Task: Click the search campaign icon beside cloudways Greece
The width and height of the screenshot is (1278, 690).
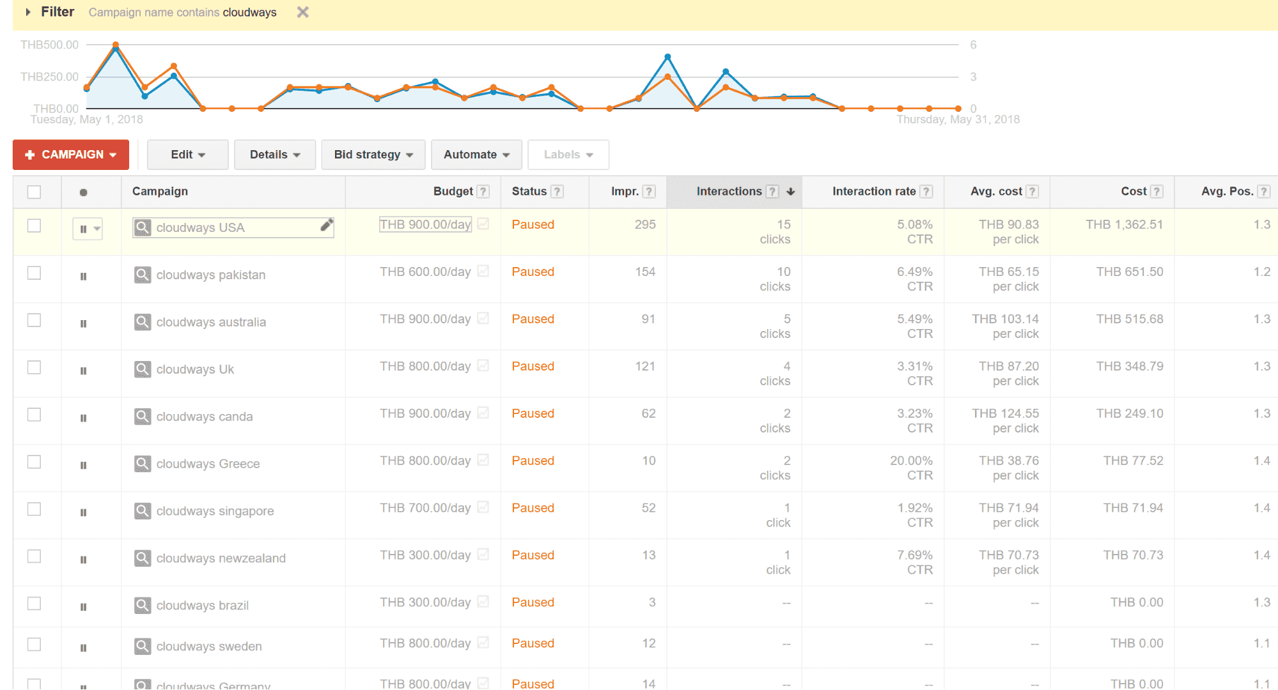Action: click(x=143, y=464)
